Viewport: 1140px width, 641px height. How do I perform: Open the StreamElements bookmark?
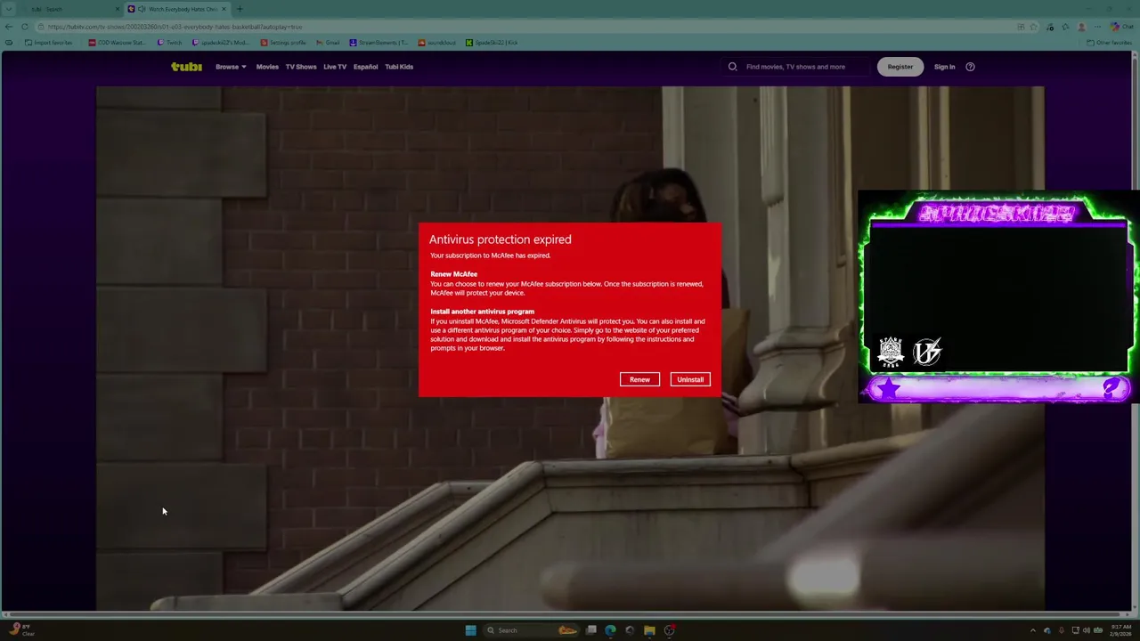(379, 43)
